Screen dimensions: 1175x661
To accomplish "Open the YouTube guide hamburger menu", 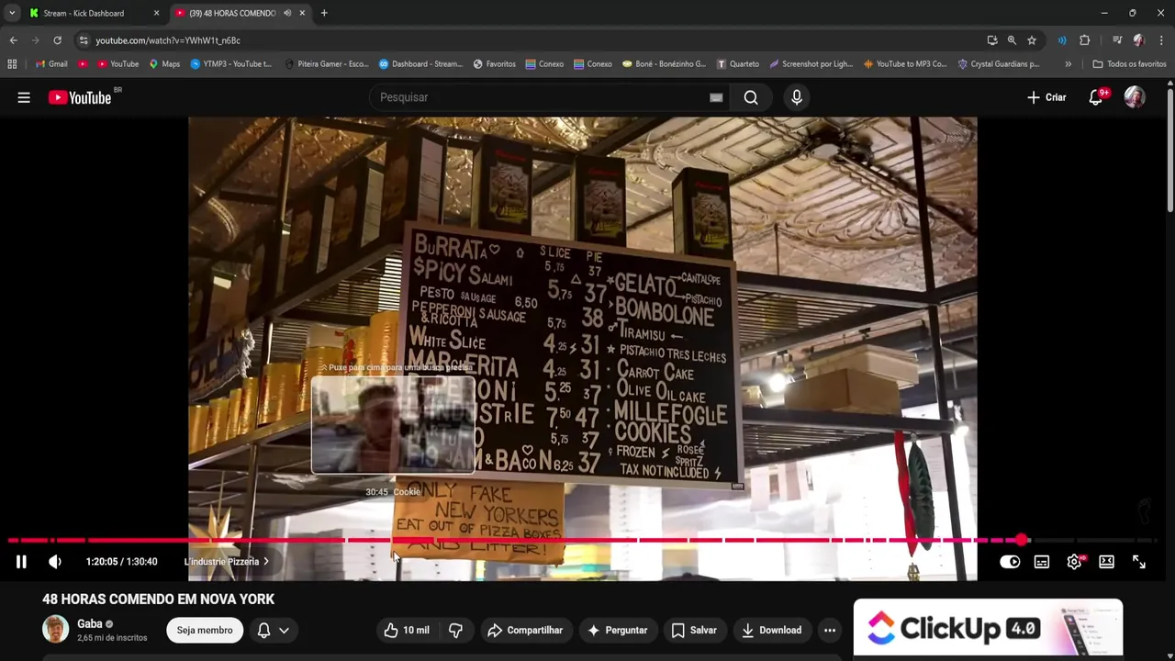I will tap(24, 97).
